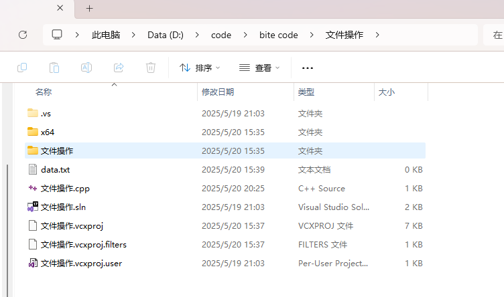Go to 此电脑 in breadcrumb
504x297 pixels.
pos(106,35)
